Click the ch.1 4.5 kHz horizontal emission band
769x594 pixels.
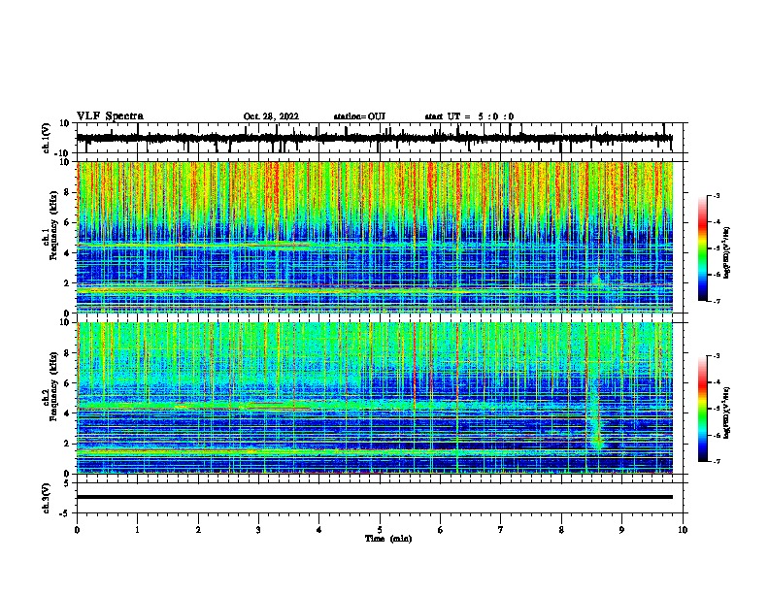[194, 245]
